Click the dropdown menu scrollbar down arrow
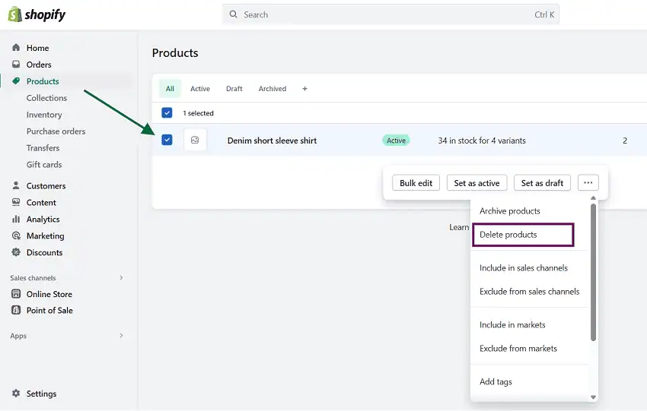 [x=594, y=397]
